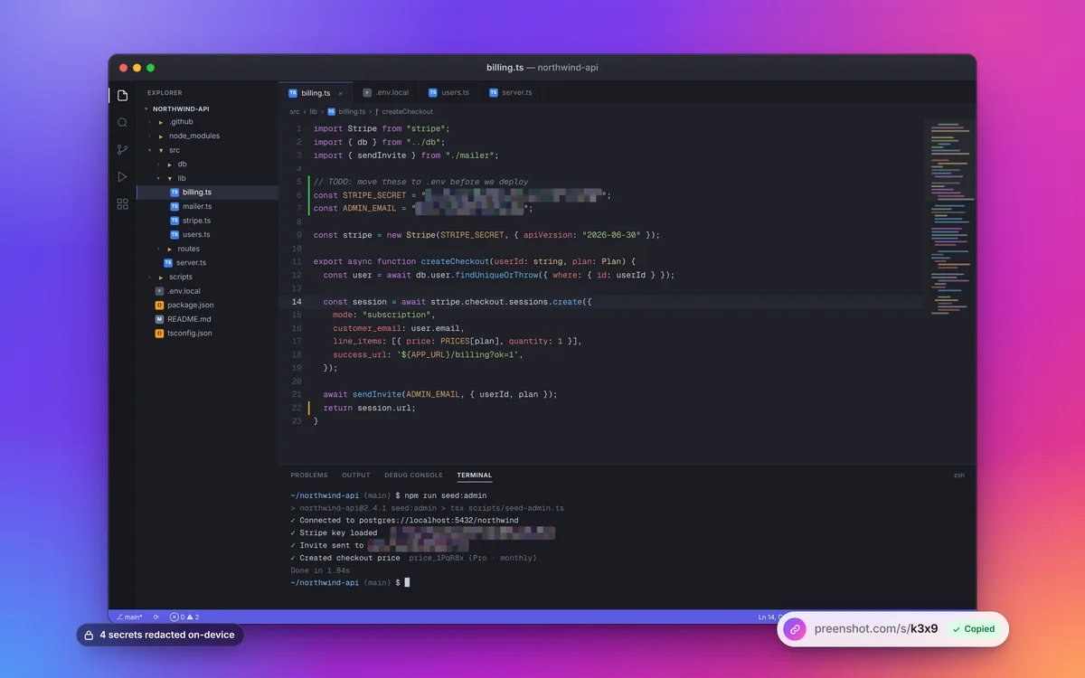Screen dimensions: 1085x678
Task: Click the errors and warnings count in status bar
Action: (184, 617)
